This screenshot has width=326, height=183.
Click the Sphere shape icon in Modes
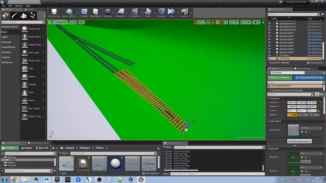point(24,76)
